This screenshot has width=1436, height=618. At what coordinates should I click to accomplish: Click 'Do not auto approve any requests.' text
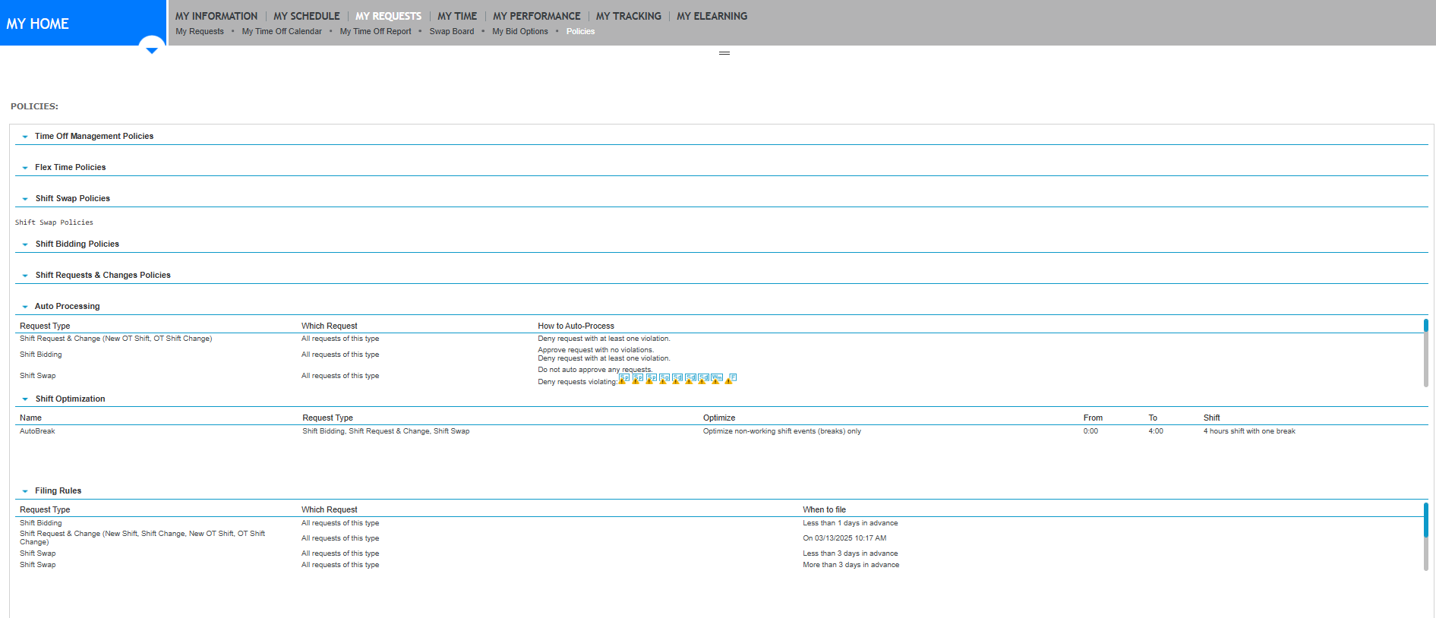tap(595, 370)
